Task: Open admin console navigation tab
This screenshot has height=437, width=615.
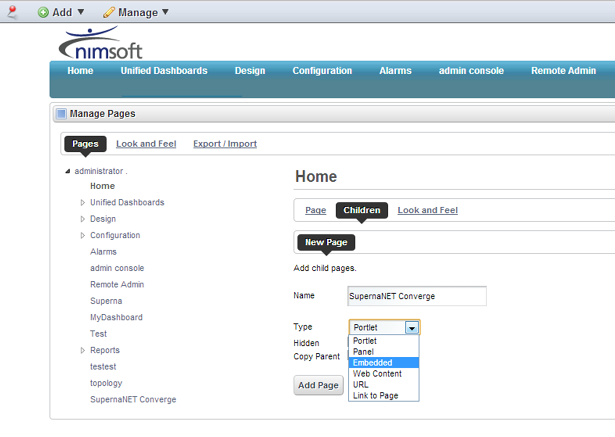Action: (471, 71)
